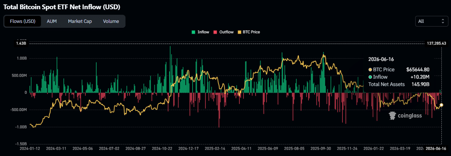Image resolution: width=451 pixels, height=156 pixels.
Task: Click the 1.43B y-axis value
Action: [x=21, y=44]
